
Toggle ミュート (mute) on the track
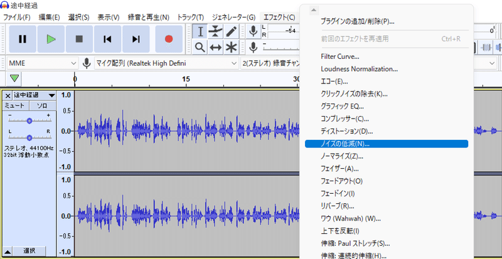pos(16,105)
